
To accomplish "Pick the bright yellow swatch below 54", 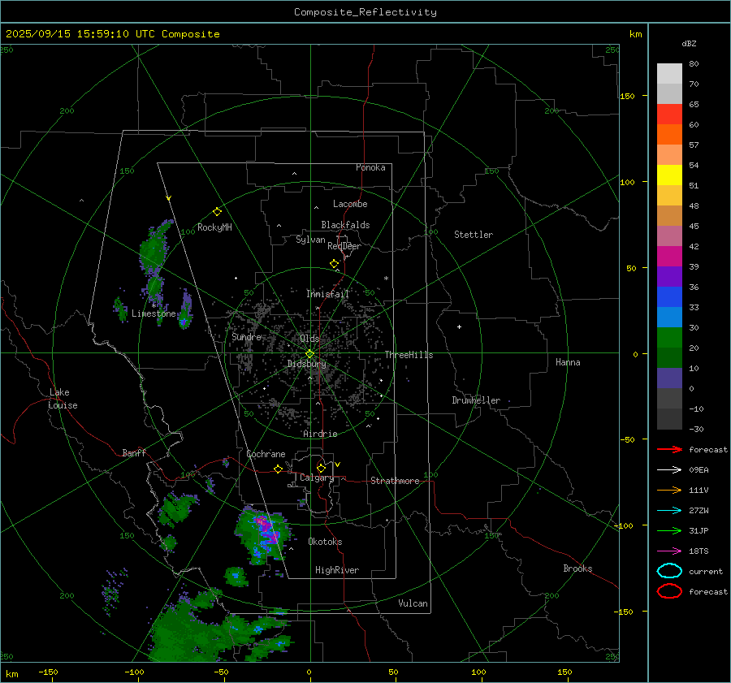I will pyautogui.click(x=669, y=175).
